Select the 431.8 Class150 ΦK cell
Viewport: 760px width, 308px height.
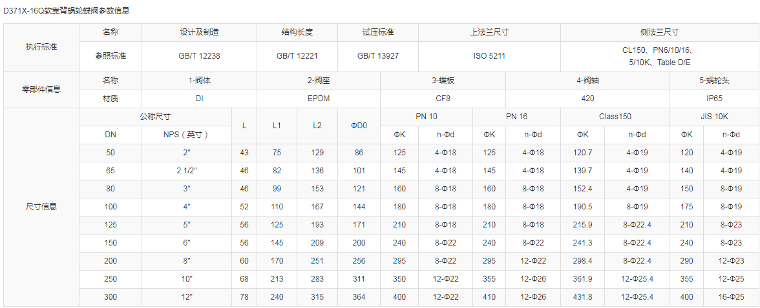(582, 297)
